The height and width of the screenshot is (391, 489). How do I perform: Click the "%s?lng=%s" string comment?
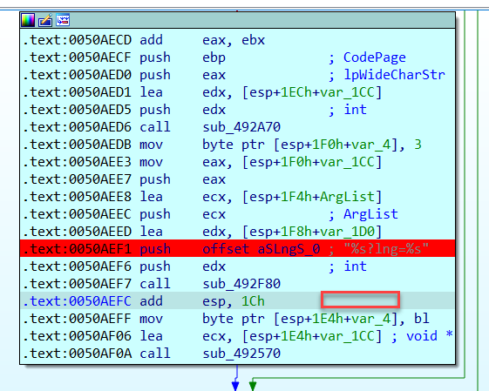[386, 249]
